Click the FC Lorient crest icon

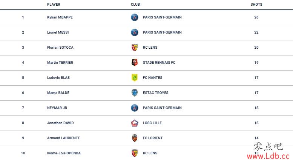(135, 138)
